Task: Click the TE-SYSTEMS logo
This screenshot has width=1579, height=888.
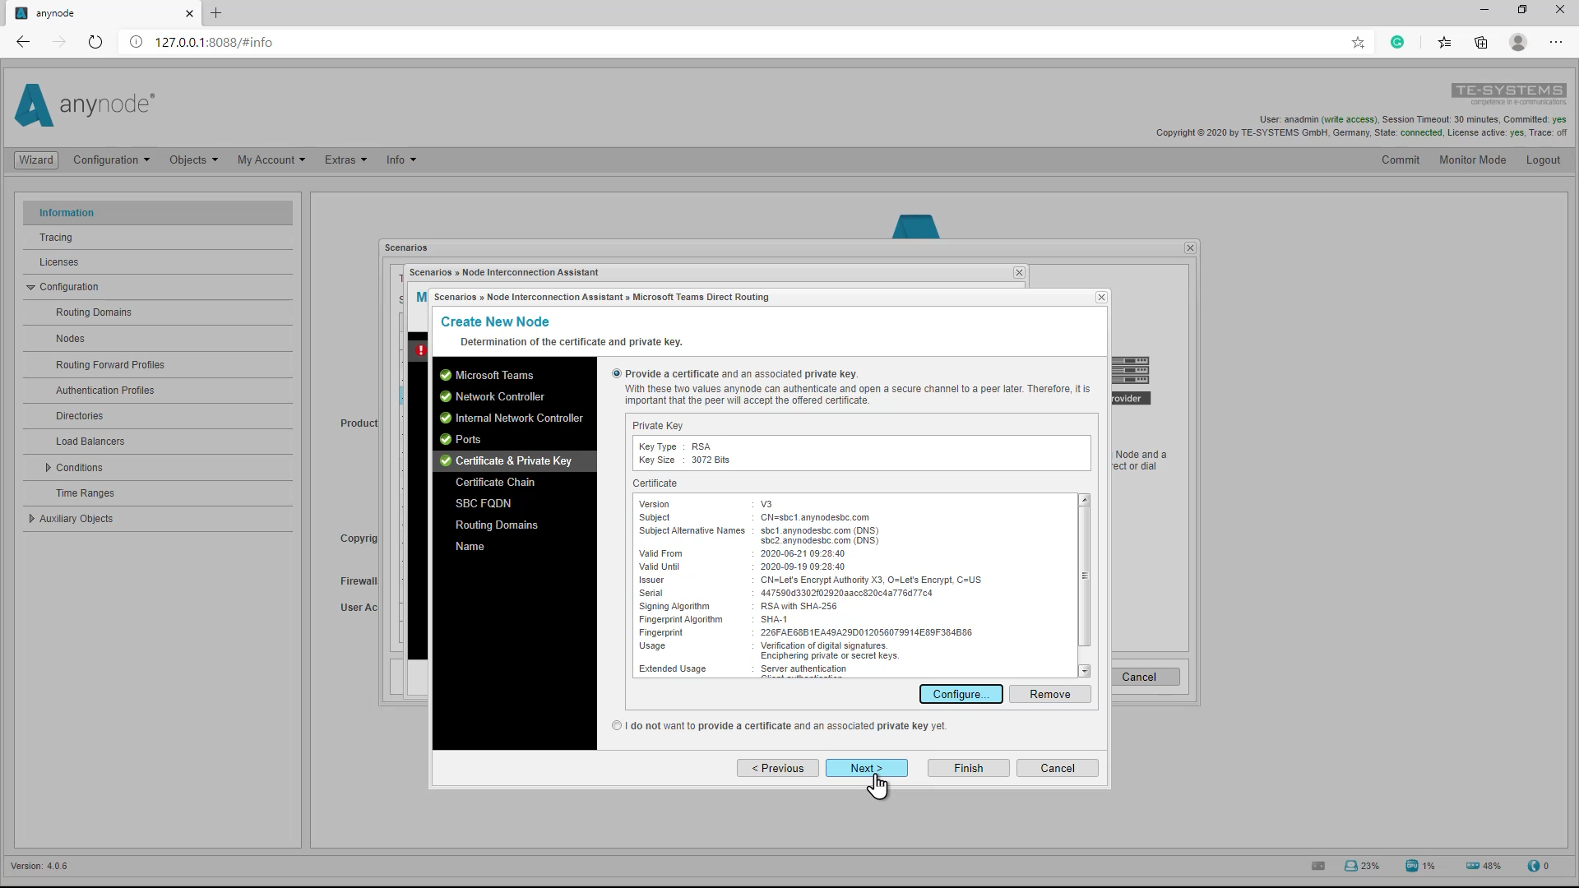Action: click(1508, 93)
